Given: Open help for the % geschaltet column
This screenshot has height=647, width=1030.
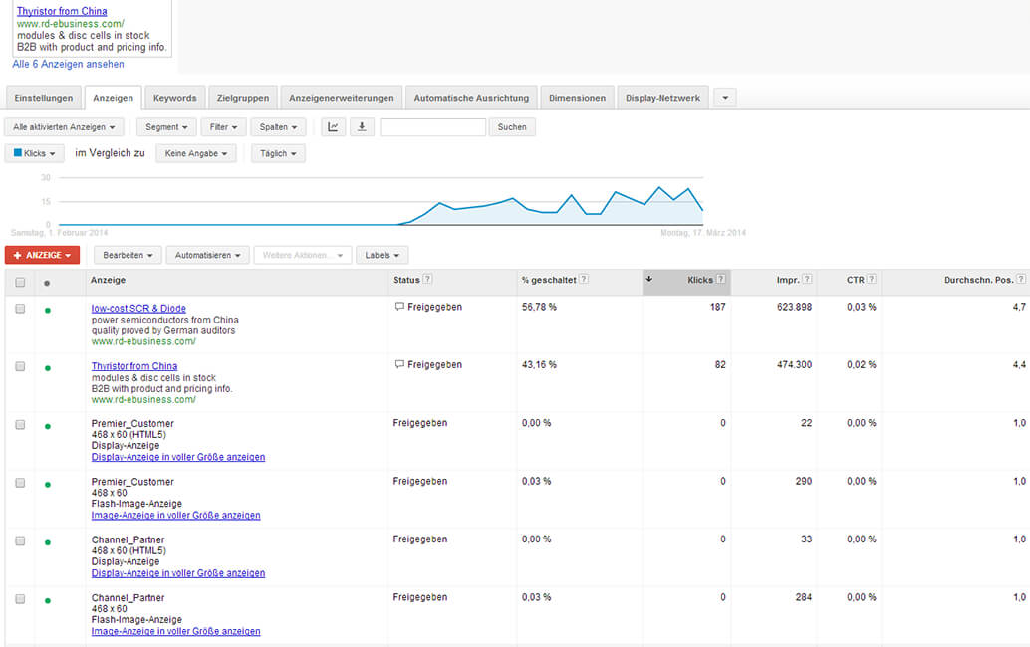Looking at the screenshot, I should point(584,280).
